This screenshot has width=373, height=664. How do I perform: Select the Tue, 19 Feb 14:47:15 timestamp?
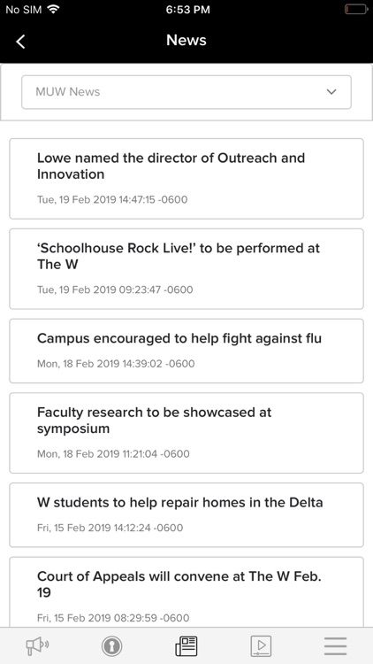tap(112, 199)
